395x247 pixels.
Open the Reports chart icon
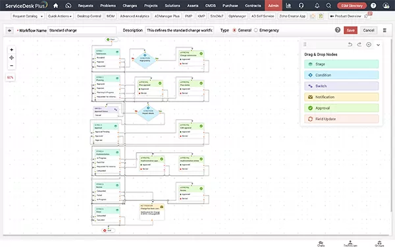(x=288, y=5)
